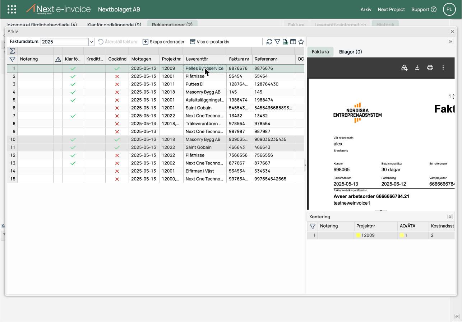Close the Arkiv window

[x=452, y=32]
